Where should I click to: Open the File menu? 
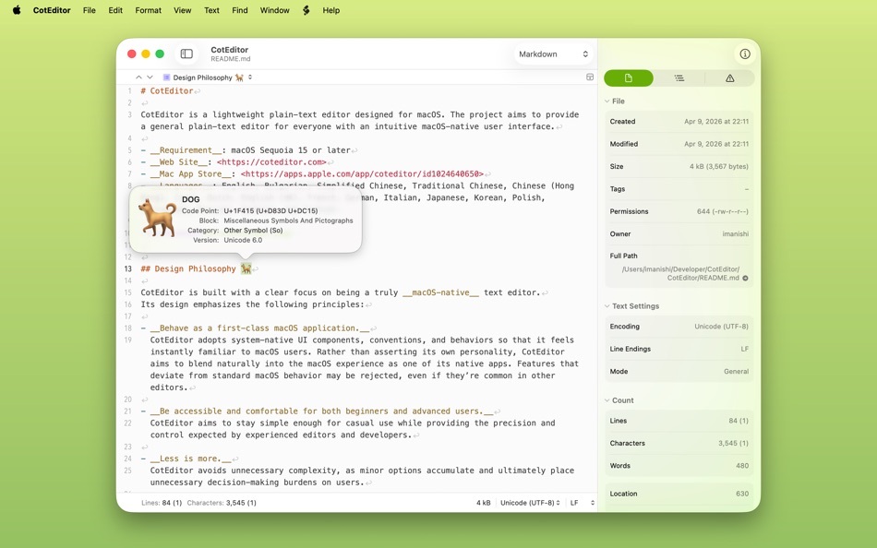point(89,10)
